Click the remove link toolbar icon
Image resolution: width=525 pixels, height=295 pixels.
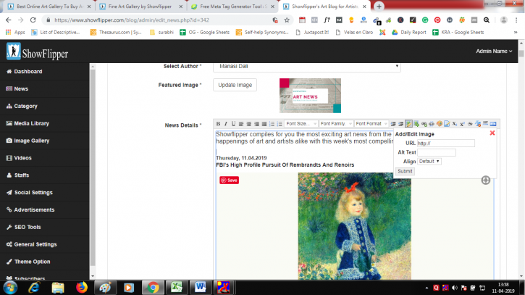pyautogui.click(x=432, y=124)
